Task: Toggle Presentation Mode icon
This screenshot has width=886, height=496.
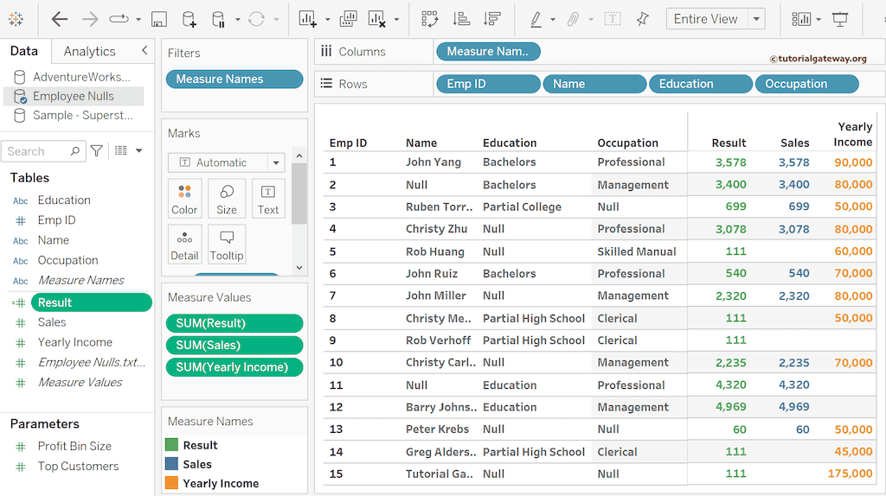Action: (839, 19)
